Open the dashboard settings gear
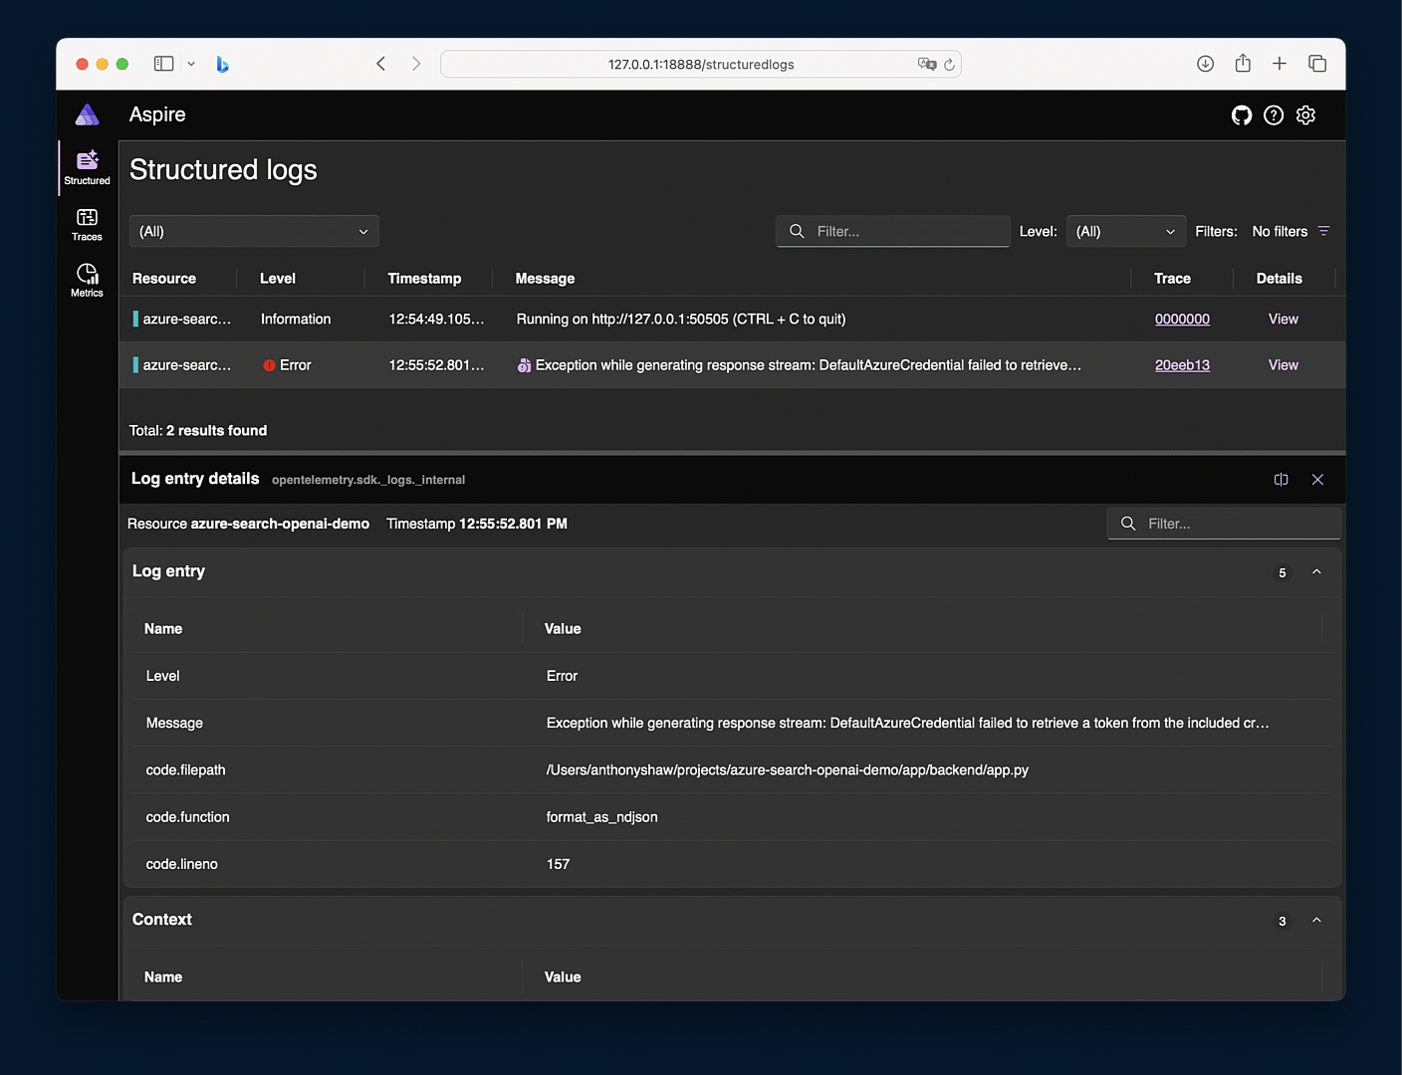The height and width of the screenshot is (1075, 1402). [x=1305, y=114]
